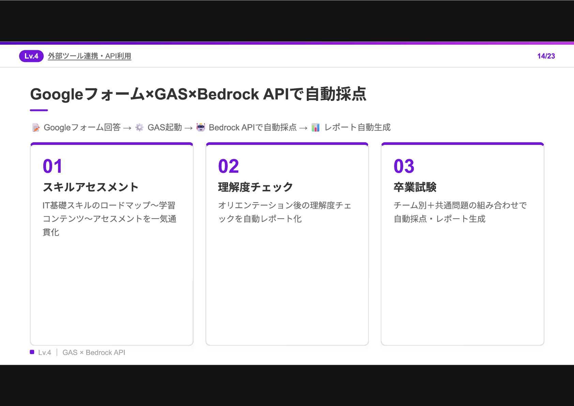Select the 01 card number

point(52,166)
